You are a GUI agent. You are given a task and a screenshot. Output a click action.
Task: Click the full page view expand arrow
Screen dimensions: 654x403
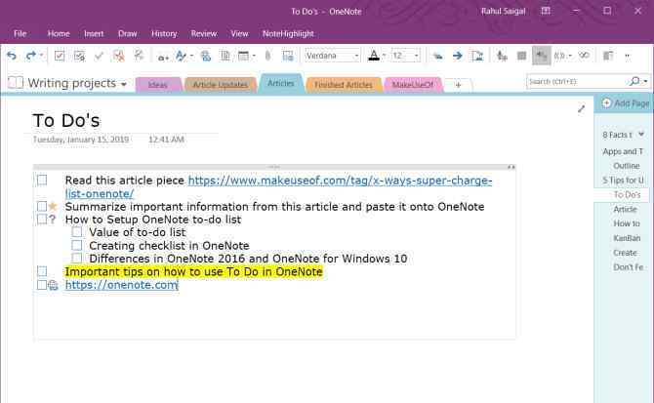coord(581,109)
